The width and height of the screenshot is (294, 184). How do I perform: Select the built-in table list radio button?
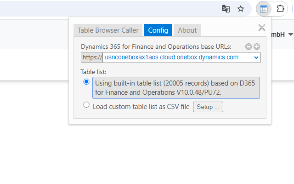[86, 82]
